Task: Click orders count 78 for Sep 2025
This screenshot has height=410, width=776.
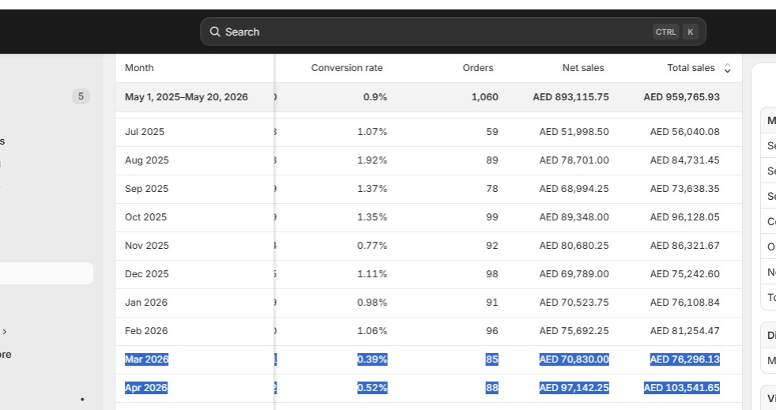Action: click(492, 189)
